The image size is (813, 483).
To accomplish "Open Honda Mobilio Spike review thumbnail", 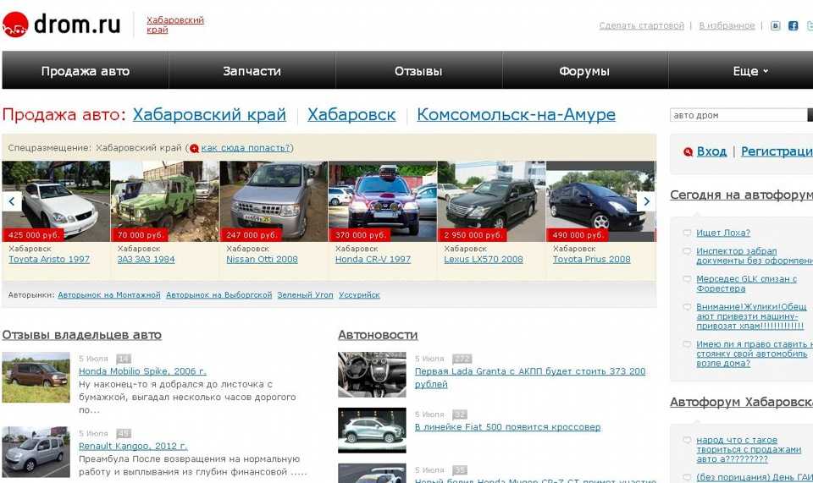I will coord(36,377).
